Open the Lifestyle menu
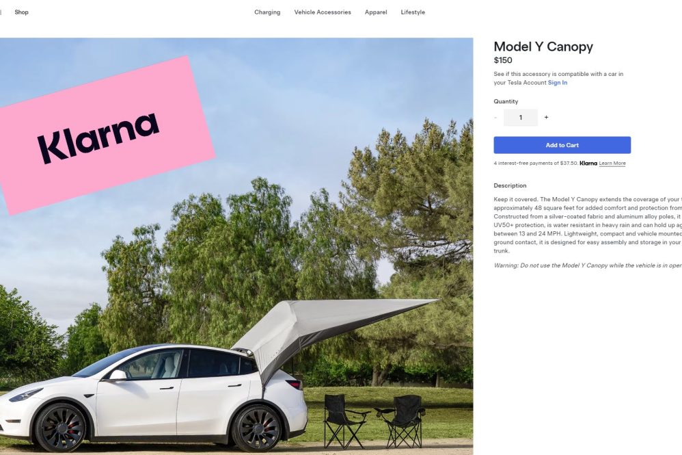The height and width of the screenshot is (455, 682). 413,12
